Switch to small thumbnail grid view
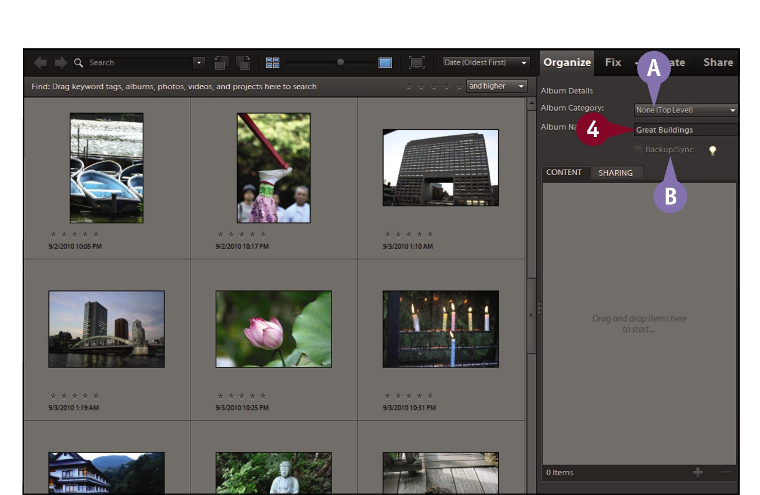 [x=272, y=63]
